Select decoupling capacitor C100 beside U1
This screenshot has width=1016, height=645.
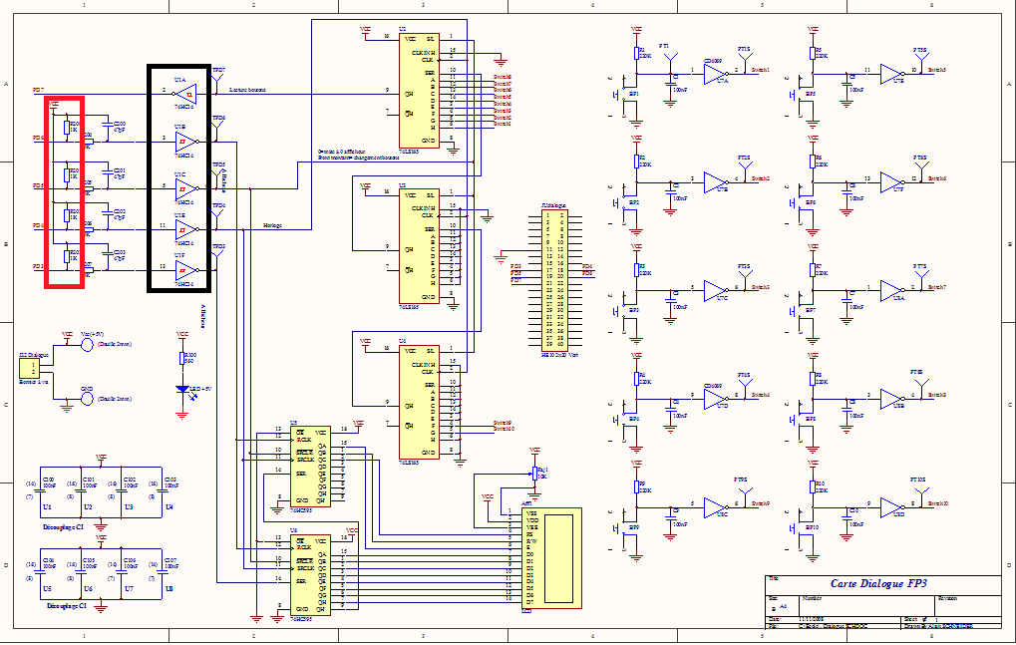click(x=40, y=490)
